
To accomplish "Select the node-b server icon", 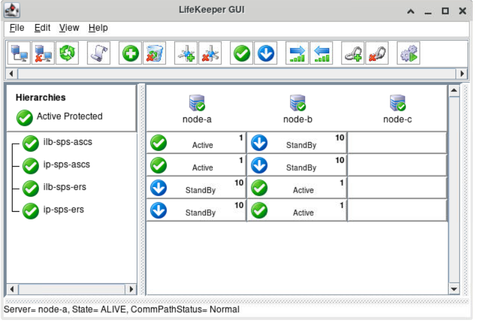I will pyautogui.click(x=298, y=103).
